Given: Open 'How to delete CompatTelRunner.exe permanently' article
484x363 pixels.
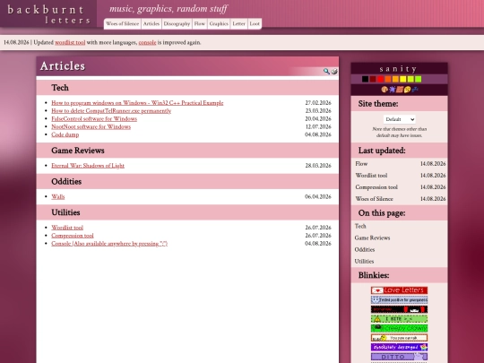Looking at the screenshot, I should [111, 111].
